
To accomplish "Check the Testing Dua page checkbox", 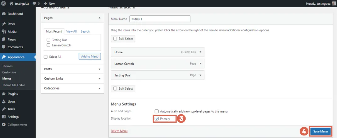I will pyautogui.click(x=48, y=40).
